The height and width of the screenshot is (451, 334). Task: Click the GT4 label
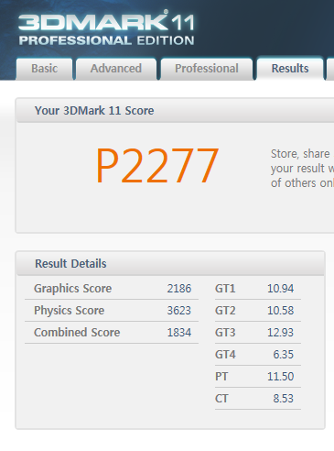pos(225,355)
